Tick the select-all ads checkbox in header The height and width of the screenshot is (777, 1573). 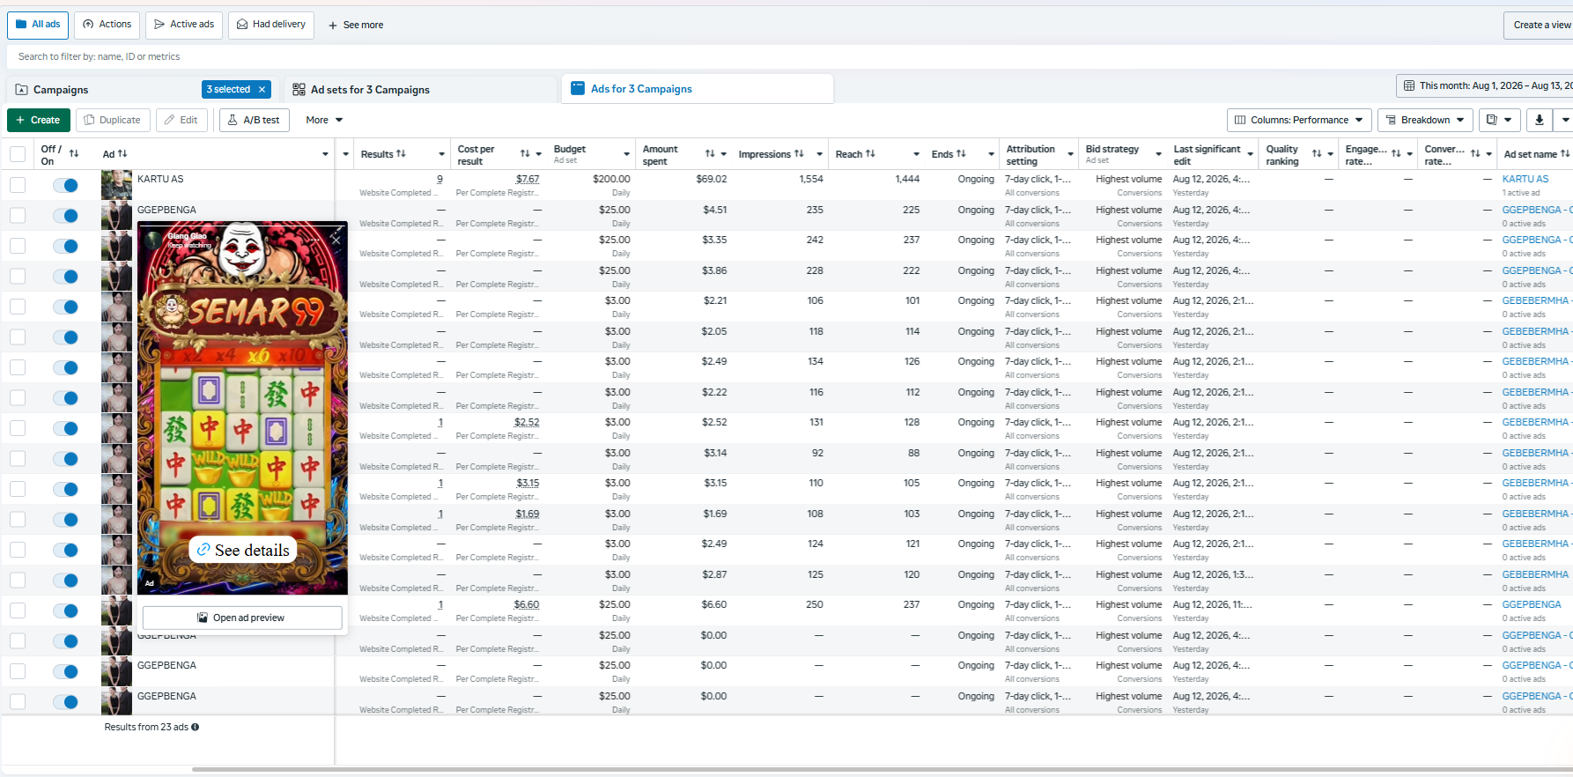tap(18, 154)
